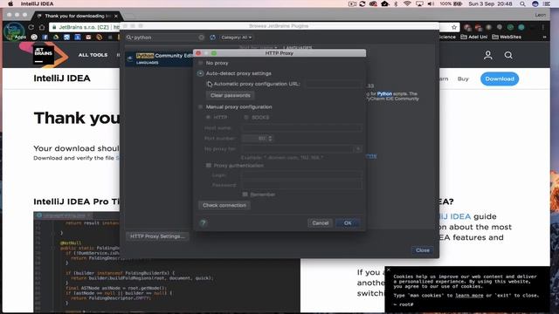Select the Thank you for downloading tab

(x=78, y=16)
